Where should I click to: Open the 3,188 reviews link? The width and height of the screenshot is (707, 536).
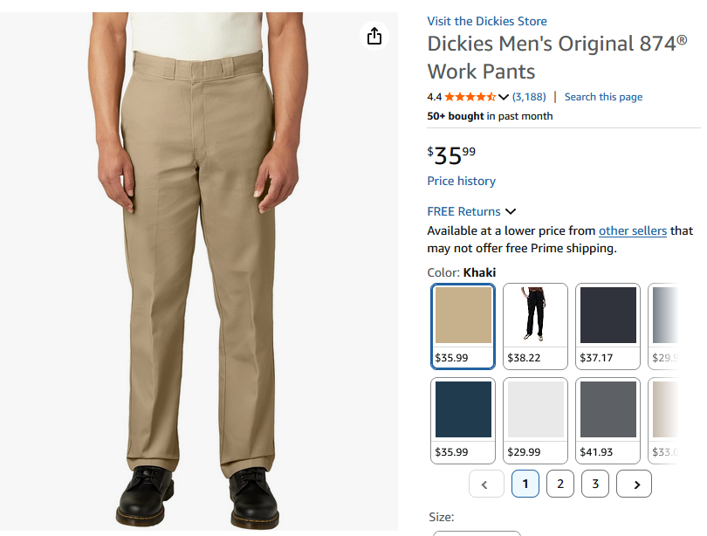click(529, 97)
